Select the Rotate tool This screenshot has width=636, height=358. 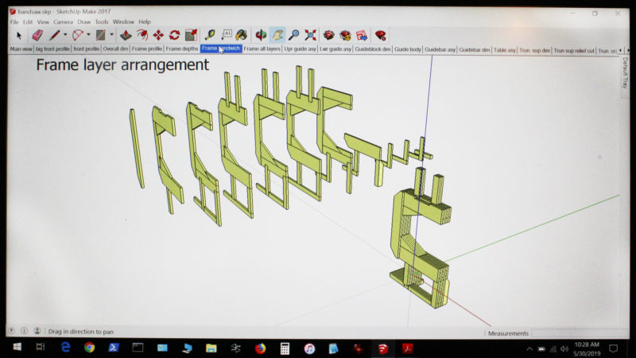(x=174, y=36)
